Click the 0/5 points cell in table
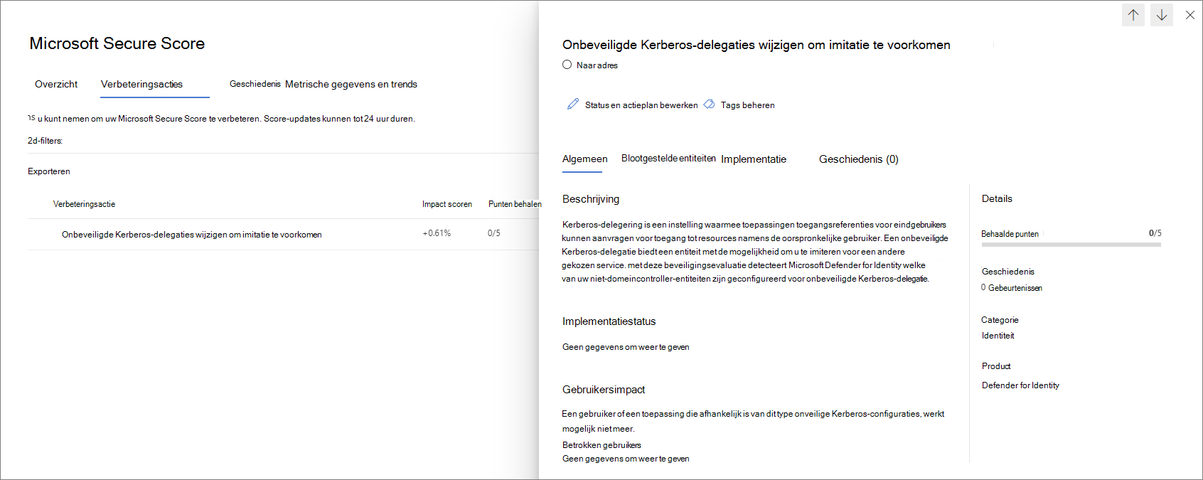1203x480 pixels. tap(494, 233)
